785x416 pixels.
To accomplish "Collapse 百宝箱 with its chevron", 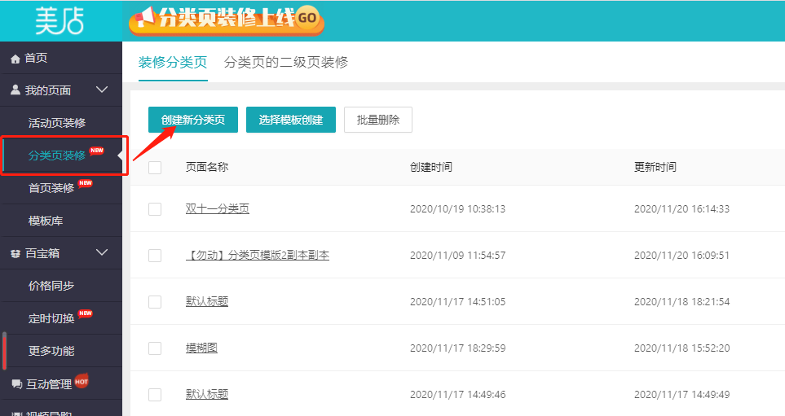I will [102, 252].
